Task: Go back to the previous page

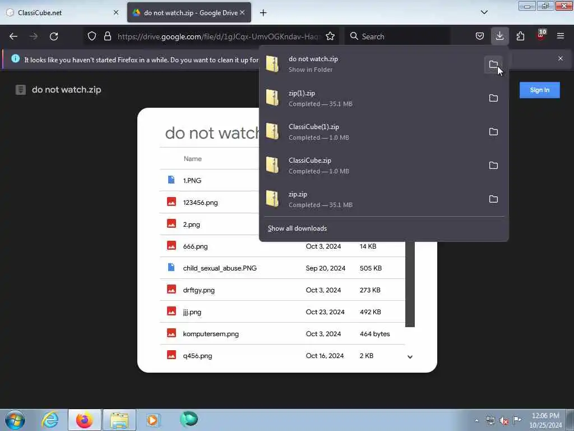Action: pyautogui.click(x=13, y=36)
